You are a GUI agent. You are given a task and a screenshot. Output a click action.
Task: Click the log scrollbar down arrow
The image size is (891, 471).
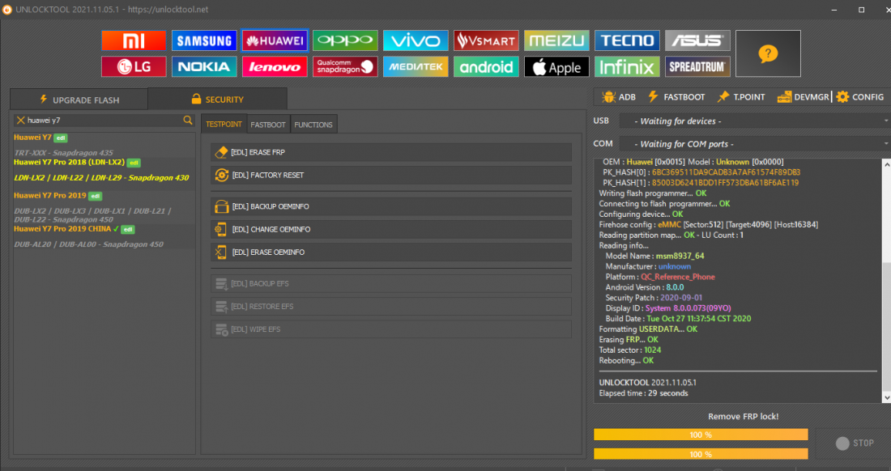886,398
